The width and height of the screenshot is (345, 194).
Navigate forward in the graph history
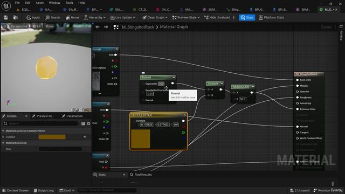click(x=106, y=27)
